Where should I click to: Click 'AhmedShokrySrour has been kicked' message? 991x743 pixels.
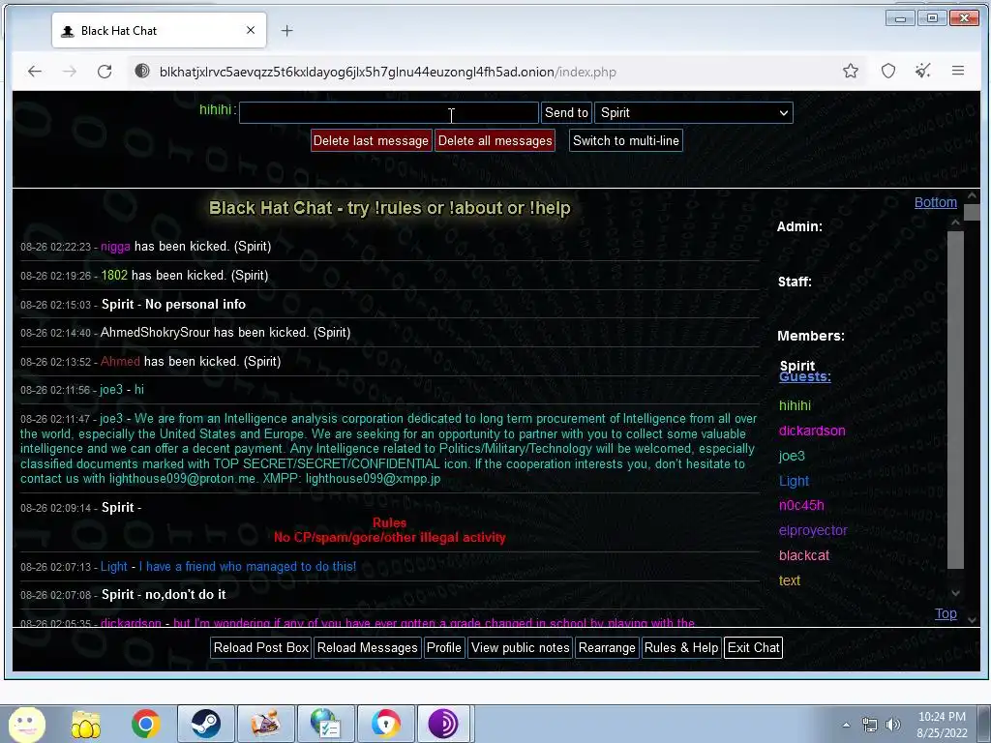[225, 333]
